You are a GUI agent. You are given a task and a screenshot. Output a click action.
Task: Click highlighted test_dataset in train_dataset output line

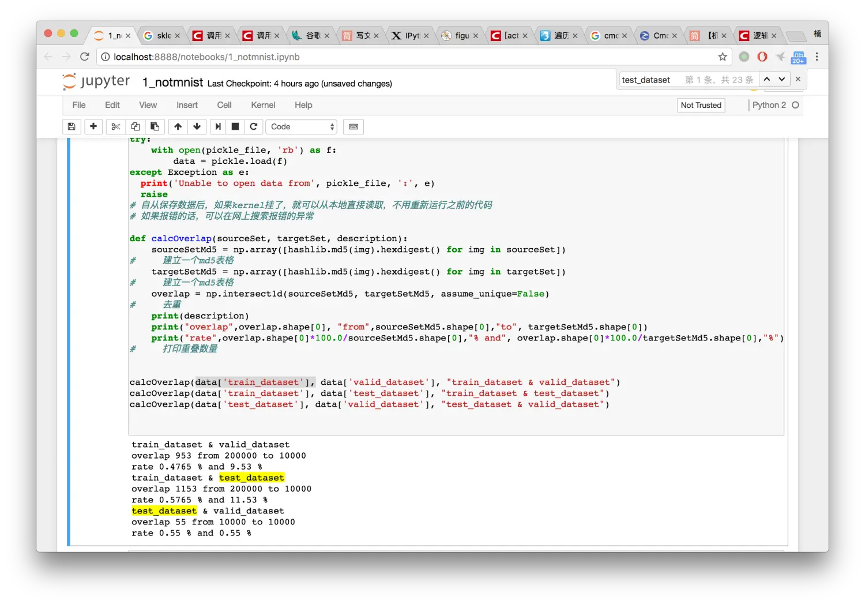(x=251, y=478)
